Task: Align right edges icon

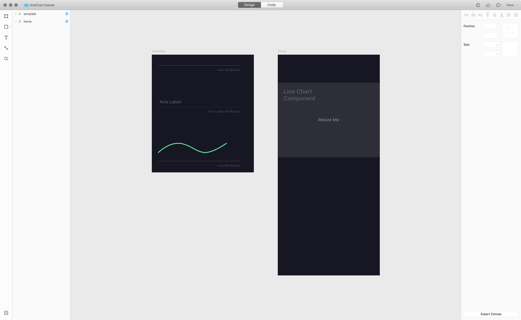Action: pos(480,15)
